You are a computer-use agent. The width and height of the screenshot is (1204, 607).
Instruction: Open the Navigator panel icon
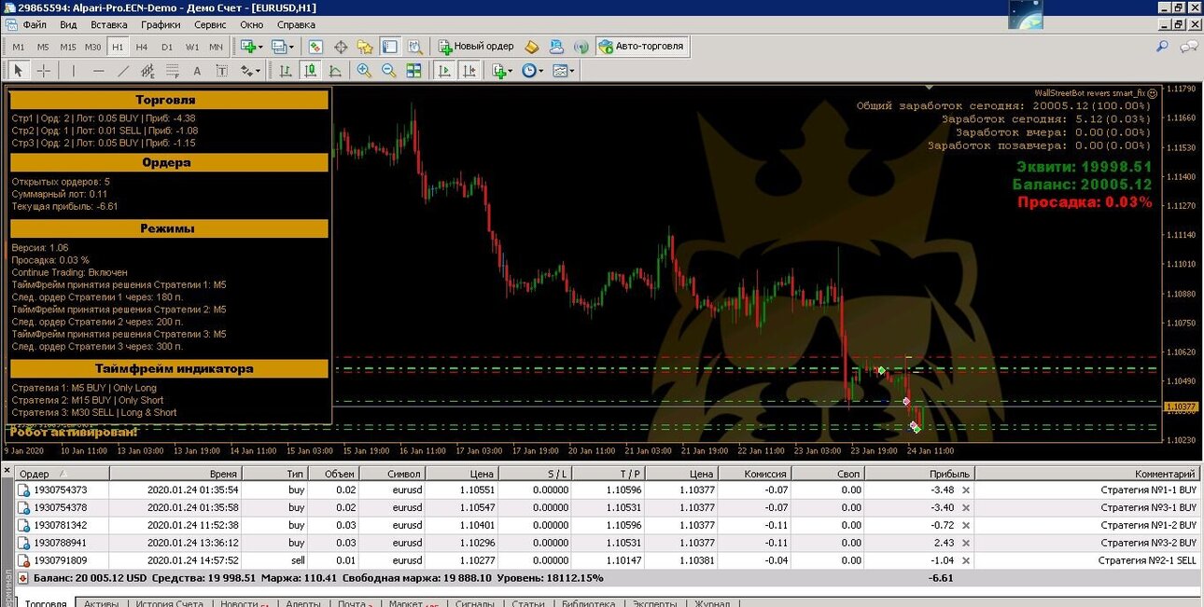coord(365,46)
